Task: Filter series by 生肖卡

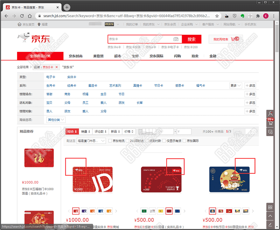Action: click(x=51, y=86)
